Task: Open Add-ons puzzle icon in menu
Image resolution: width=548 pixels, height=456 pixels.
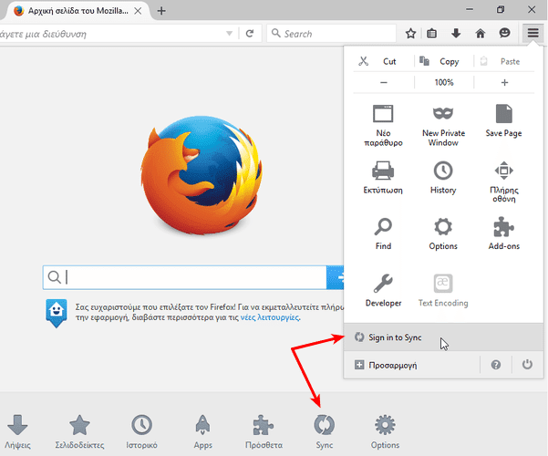Action: (503, 233)
